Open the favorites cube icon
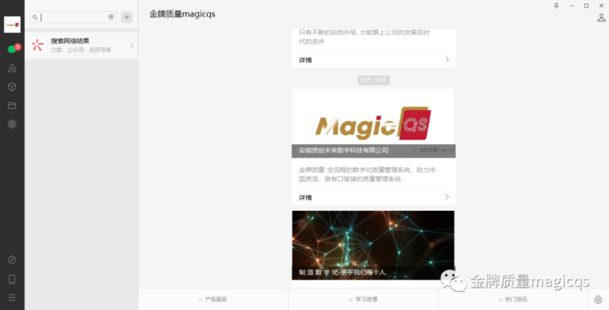The height and width of the screenshot is (310, 609). pyautogui.click(x=12, y=86)
